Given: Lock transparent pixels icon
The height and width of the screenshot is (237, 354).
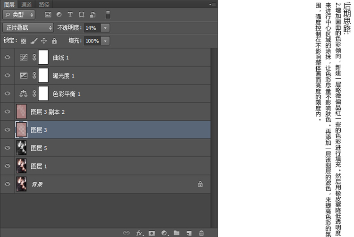Looking at the screenshot, I should click(23, 41).
